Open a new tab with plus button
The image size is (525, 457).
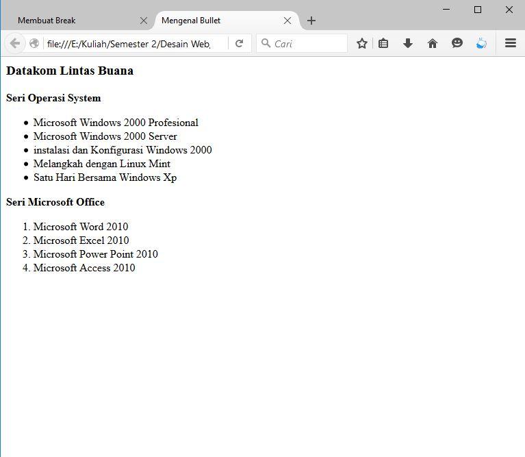tap(311, 21)
